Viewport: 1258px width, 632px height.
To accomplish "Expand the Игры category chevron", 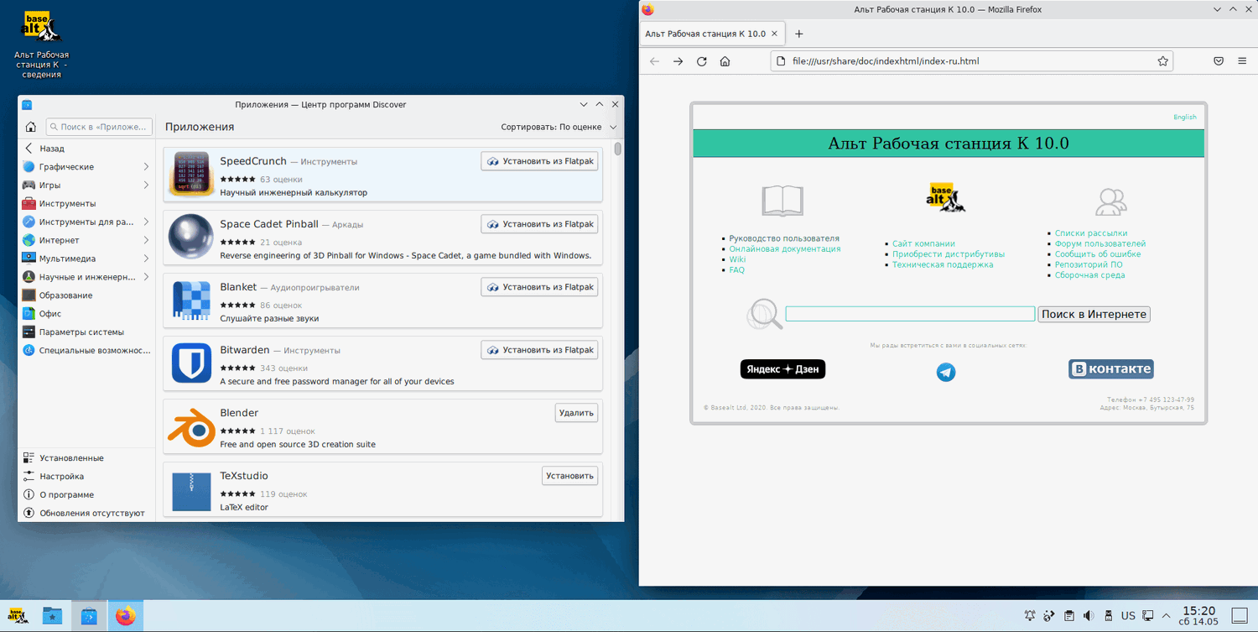I will (146, 185).
